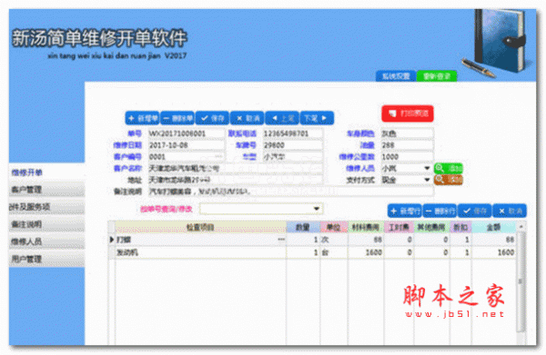Click the 地址 field
546x355 pixels.
[236, 180]
